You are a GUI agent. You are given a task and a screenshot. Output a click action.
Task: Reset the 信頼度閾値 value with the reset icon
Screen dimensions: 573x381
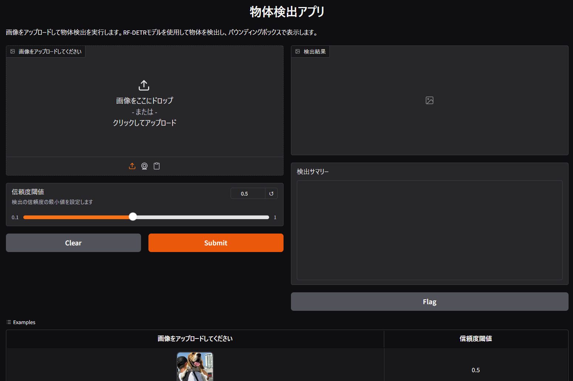click(271, 194)
